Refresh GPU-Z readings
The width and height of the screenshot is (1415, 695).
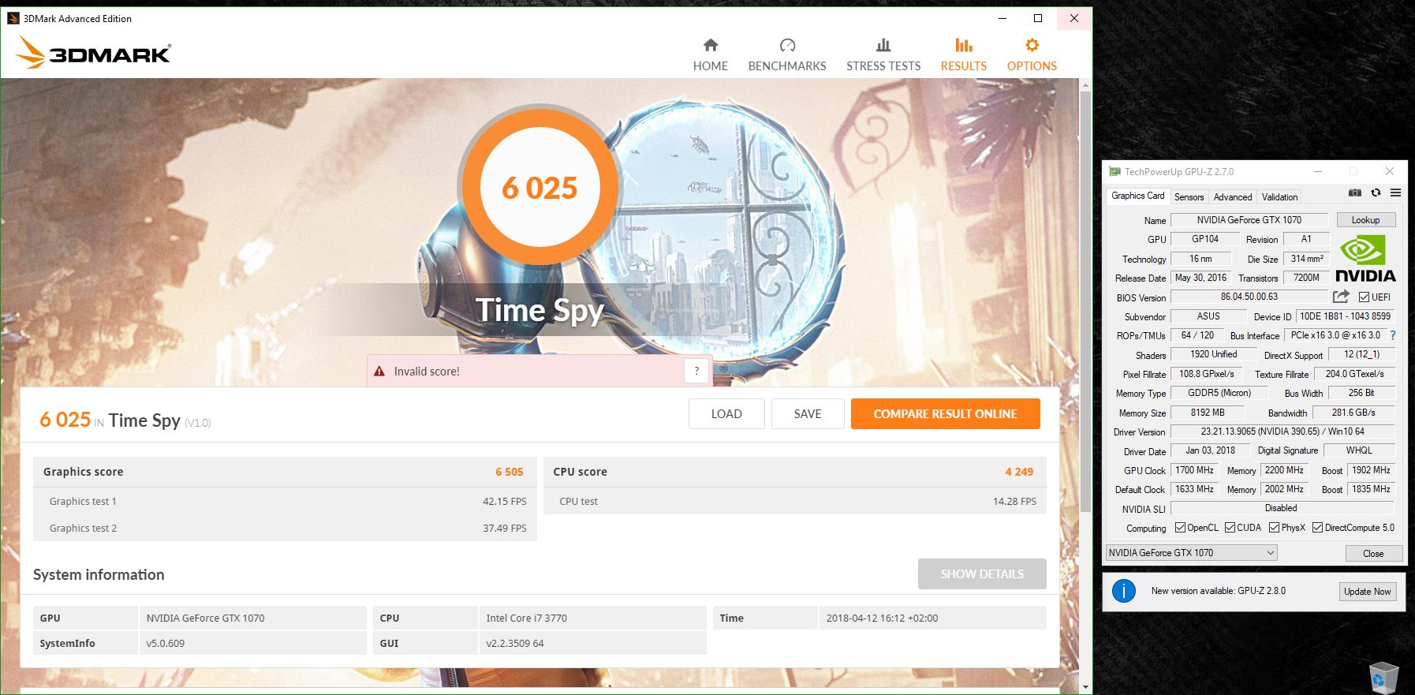pos(1376,192)
